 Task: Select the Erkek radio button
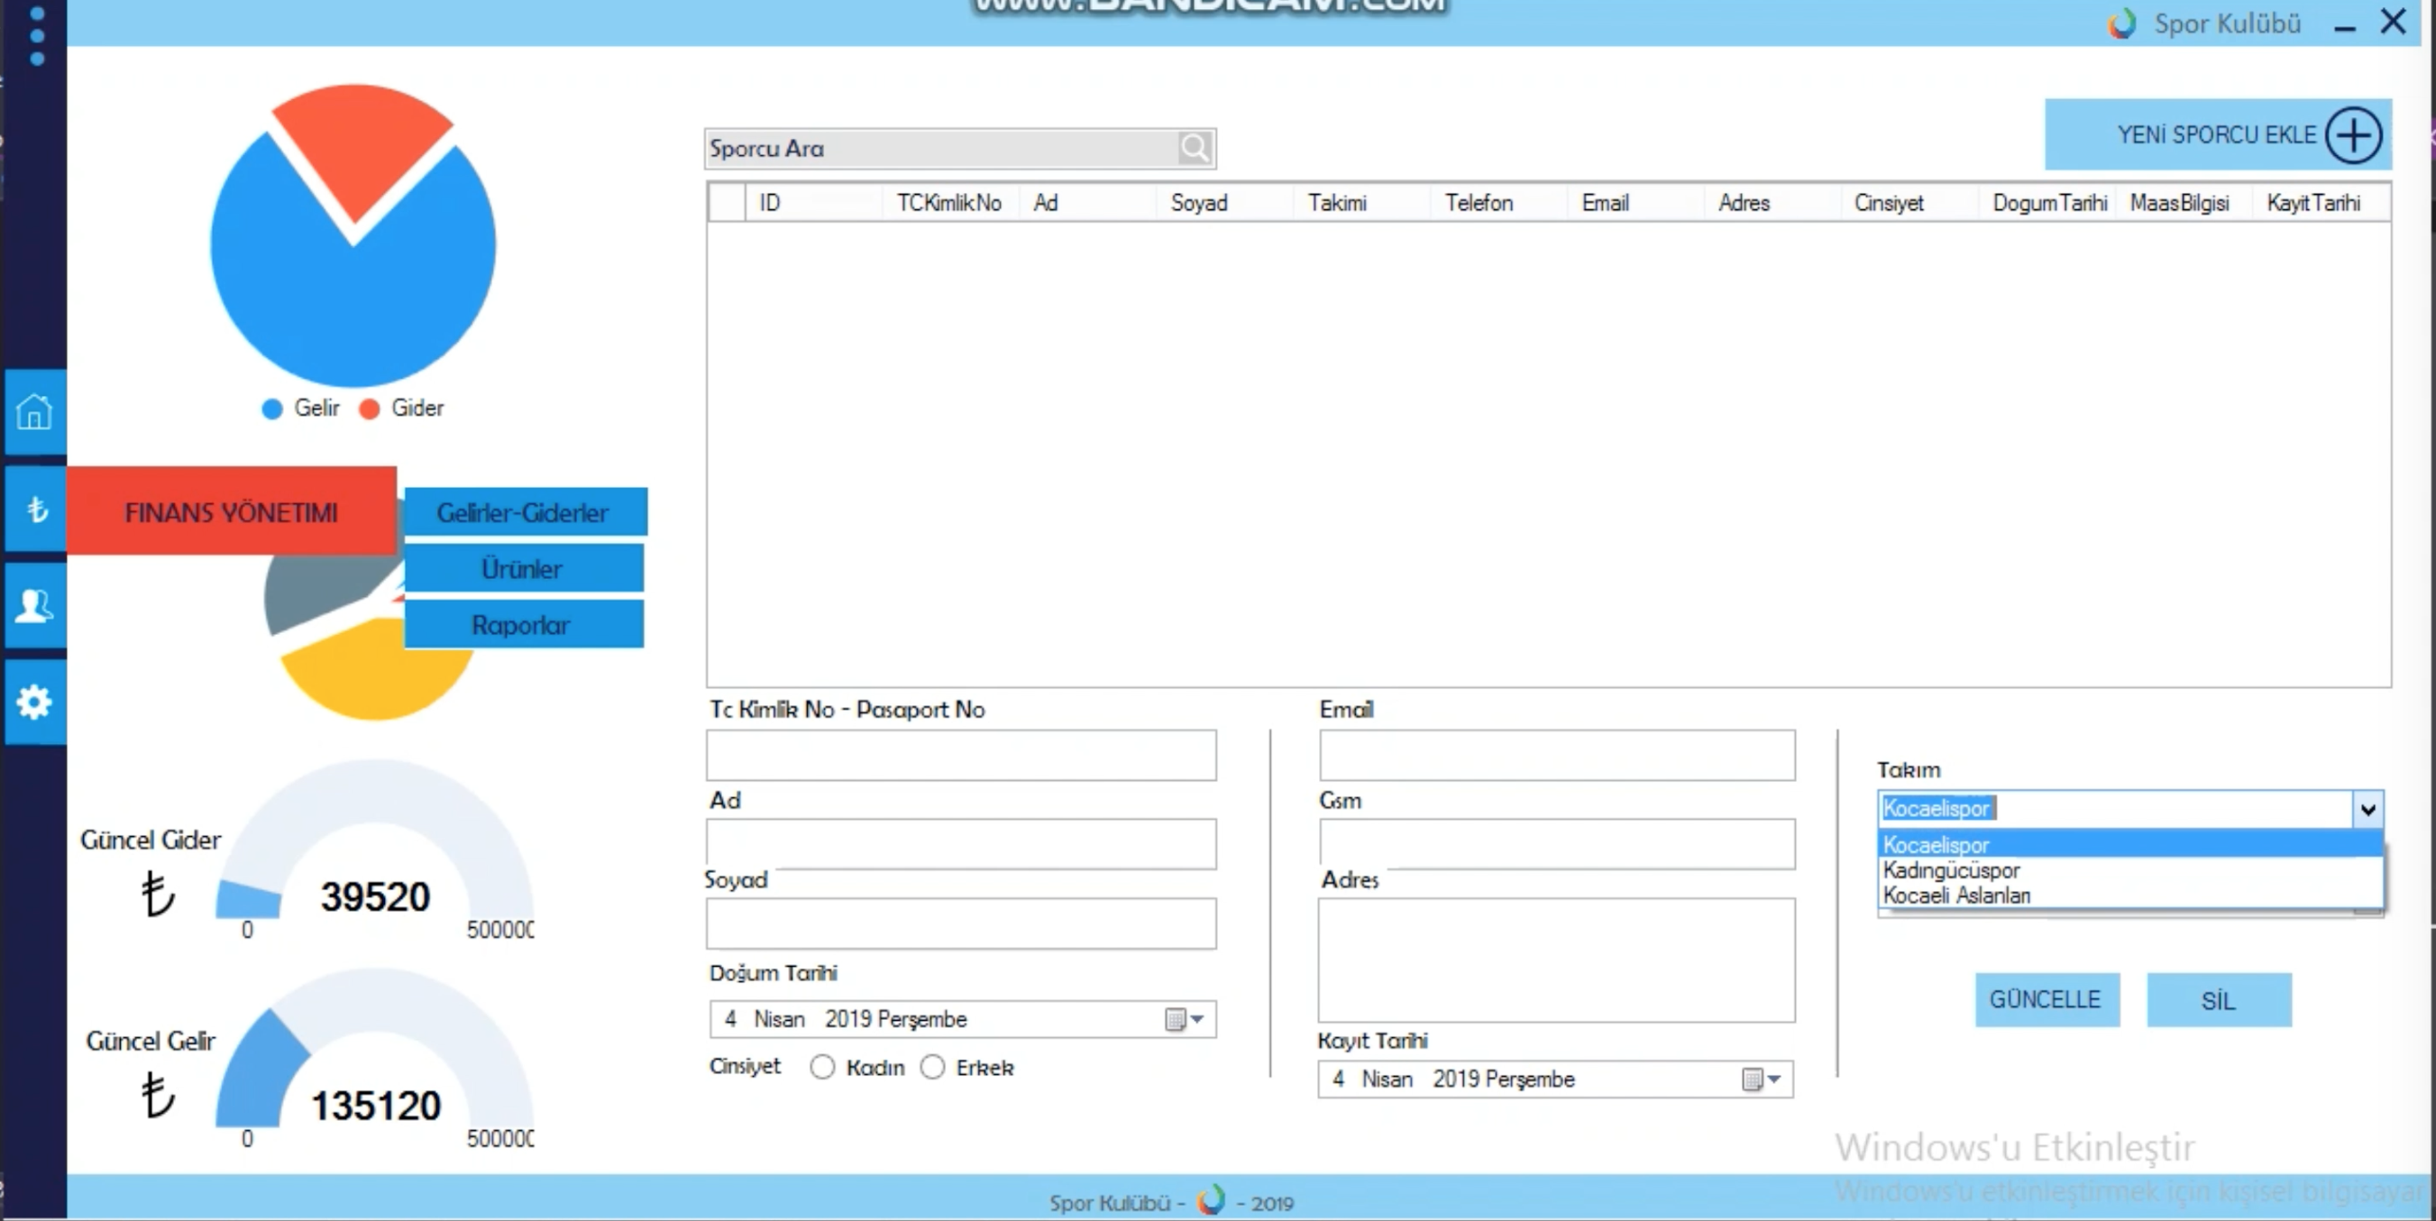click(932, 1067)
